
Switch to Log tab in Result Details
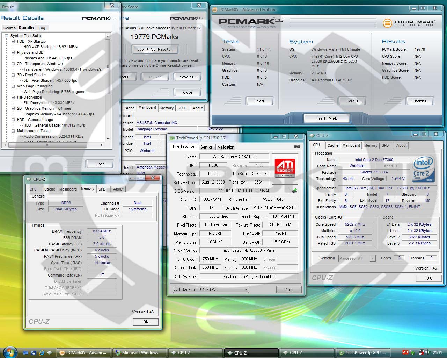[x=42, y=28]
